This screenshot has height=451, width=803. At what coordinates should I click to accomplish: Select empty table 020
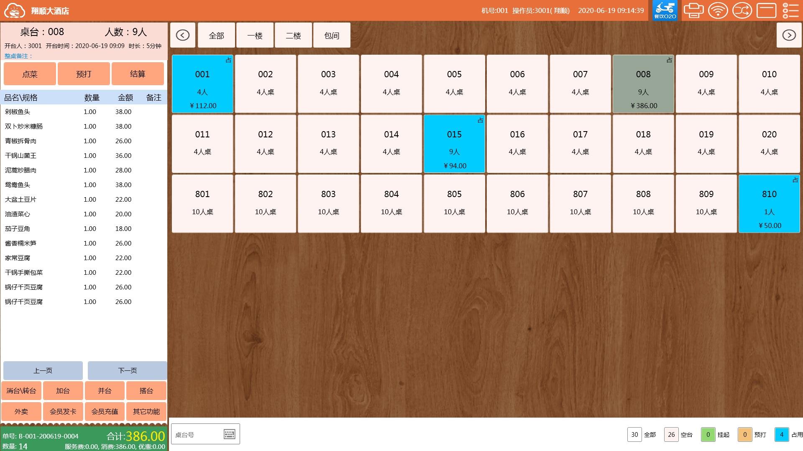[769, 144]
